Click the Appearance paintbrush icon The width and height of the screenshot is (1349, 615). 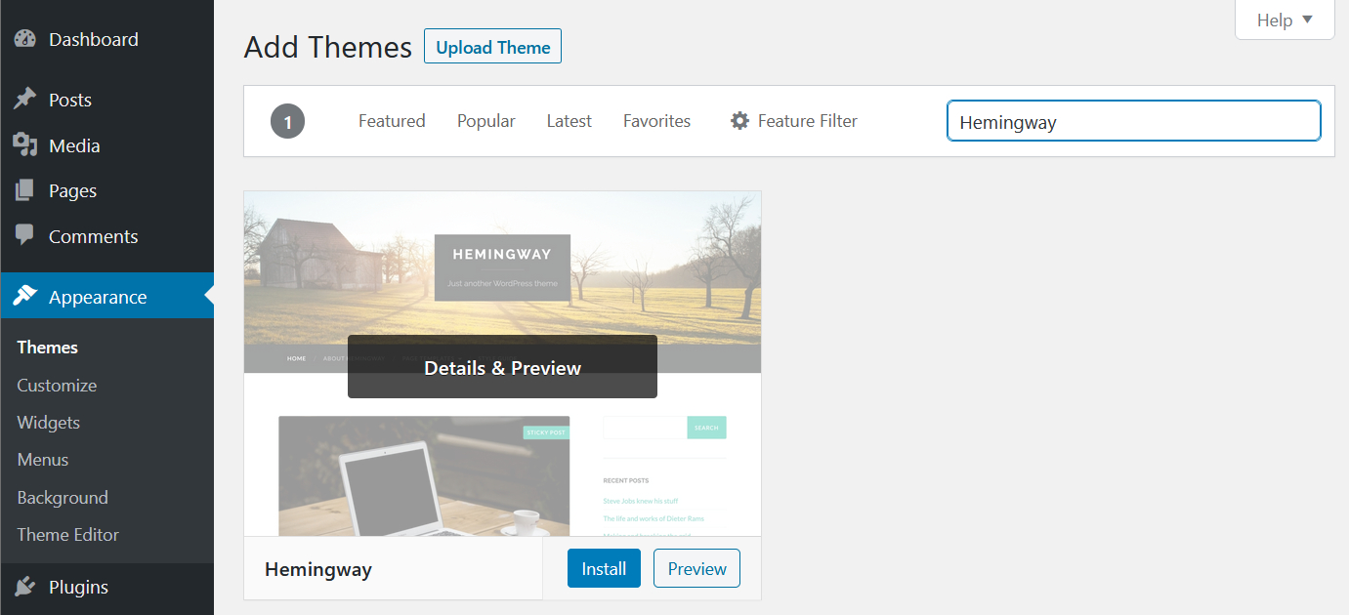pos(24,297)
